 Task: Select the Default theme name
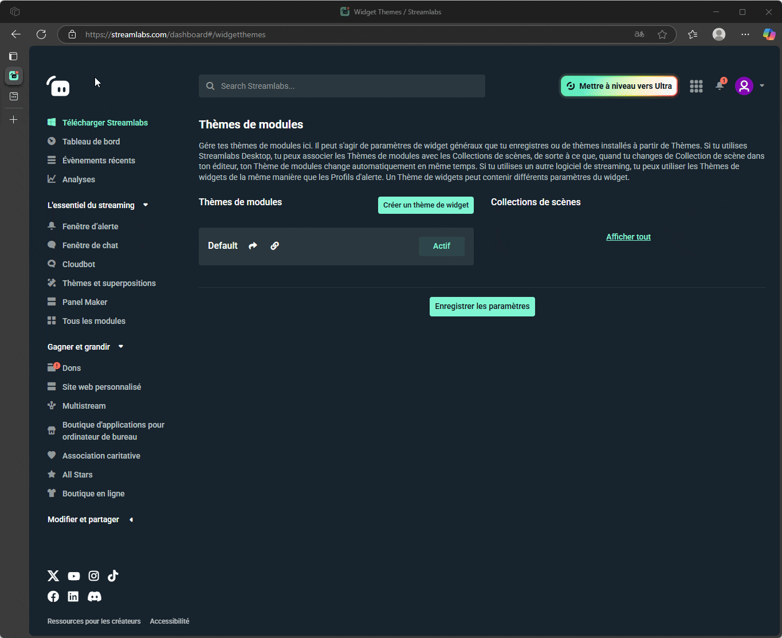(x=222, y=246)
